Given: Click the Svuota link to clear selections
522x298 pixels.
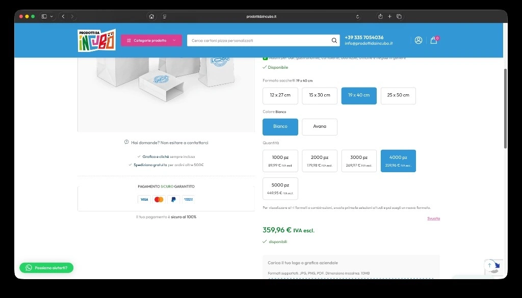Looking at the screenshot, I should [x=433, y=219].
